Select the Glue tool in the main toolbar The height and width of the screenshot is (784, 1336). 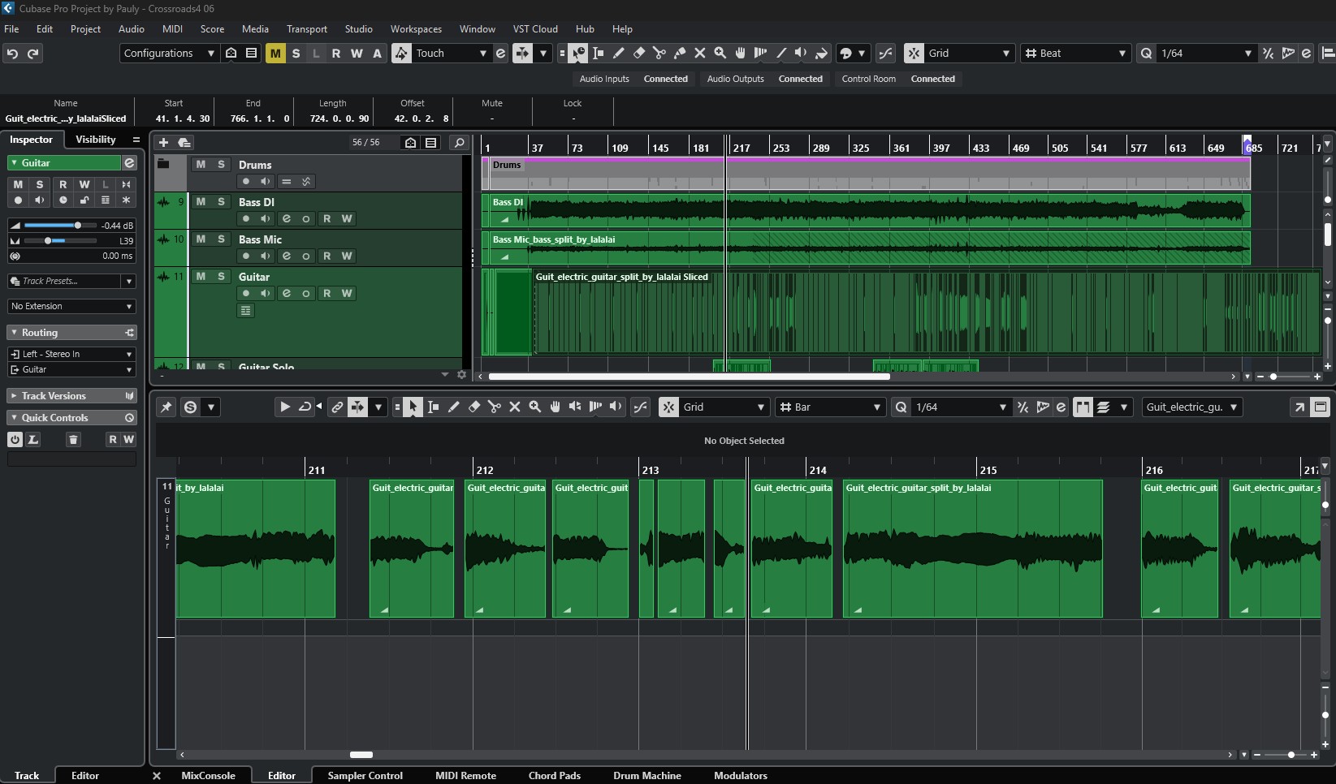click(x=680, y=53)
